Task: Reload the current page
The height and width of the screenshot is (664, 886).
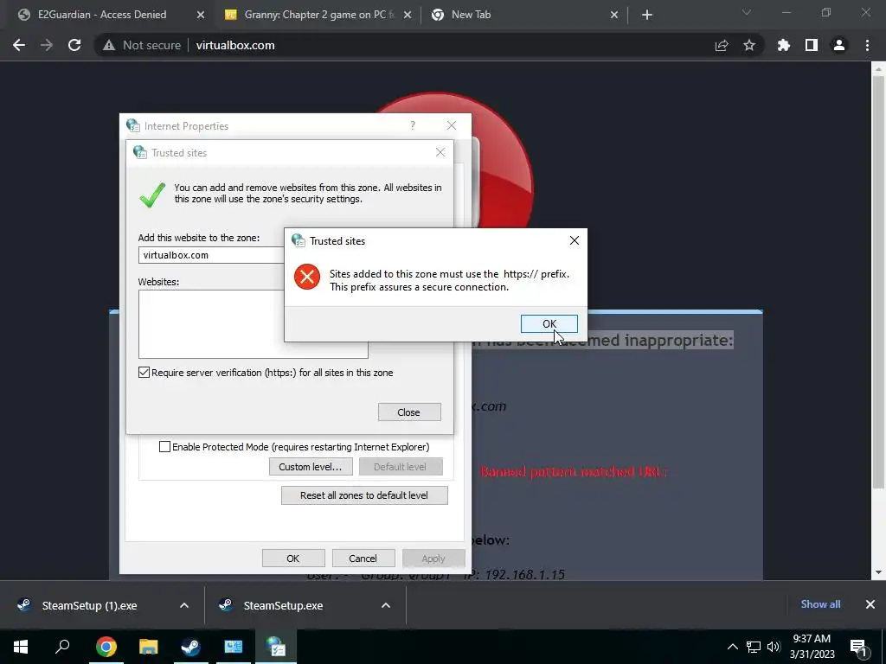Action: point(74,45)
